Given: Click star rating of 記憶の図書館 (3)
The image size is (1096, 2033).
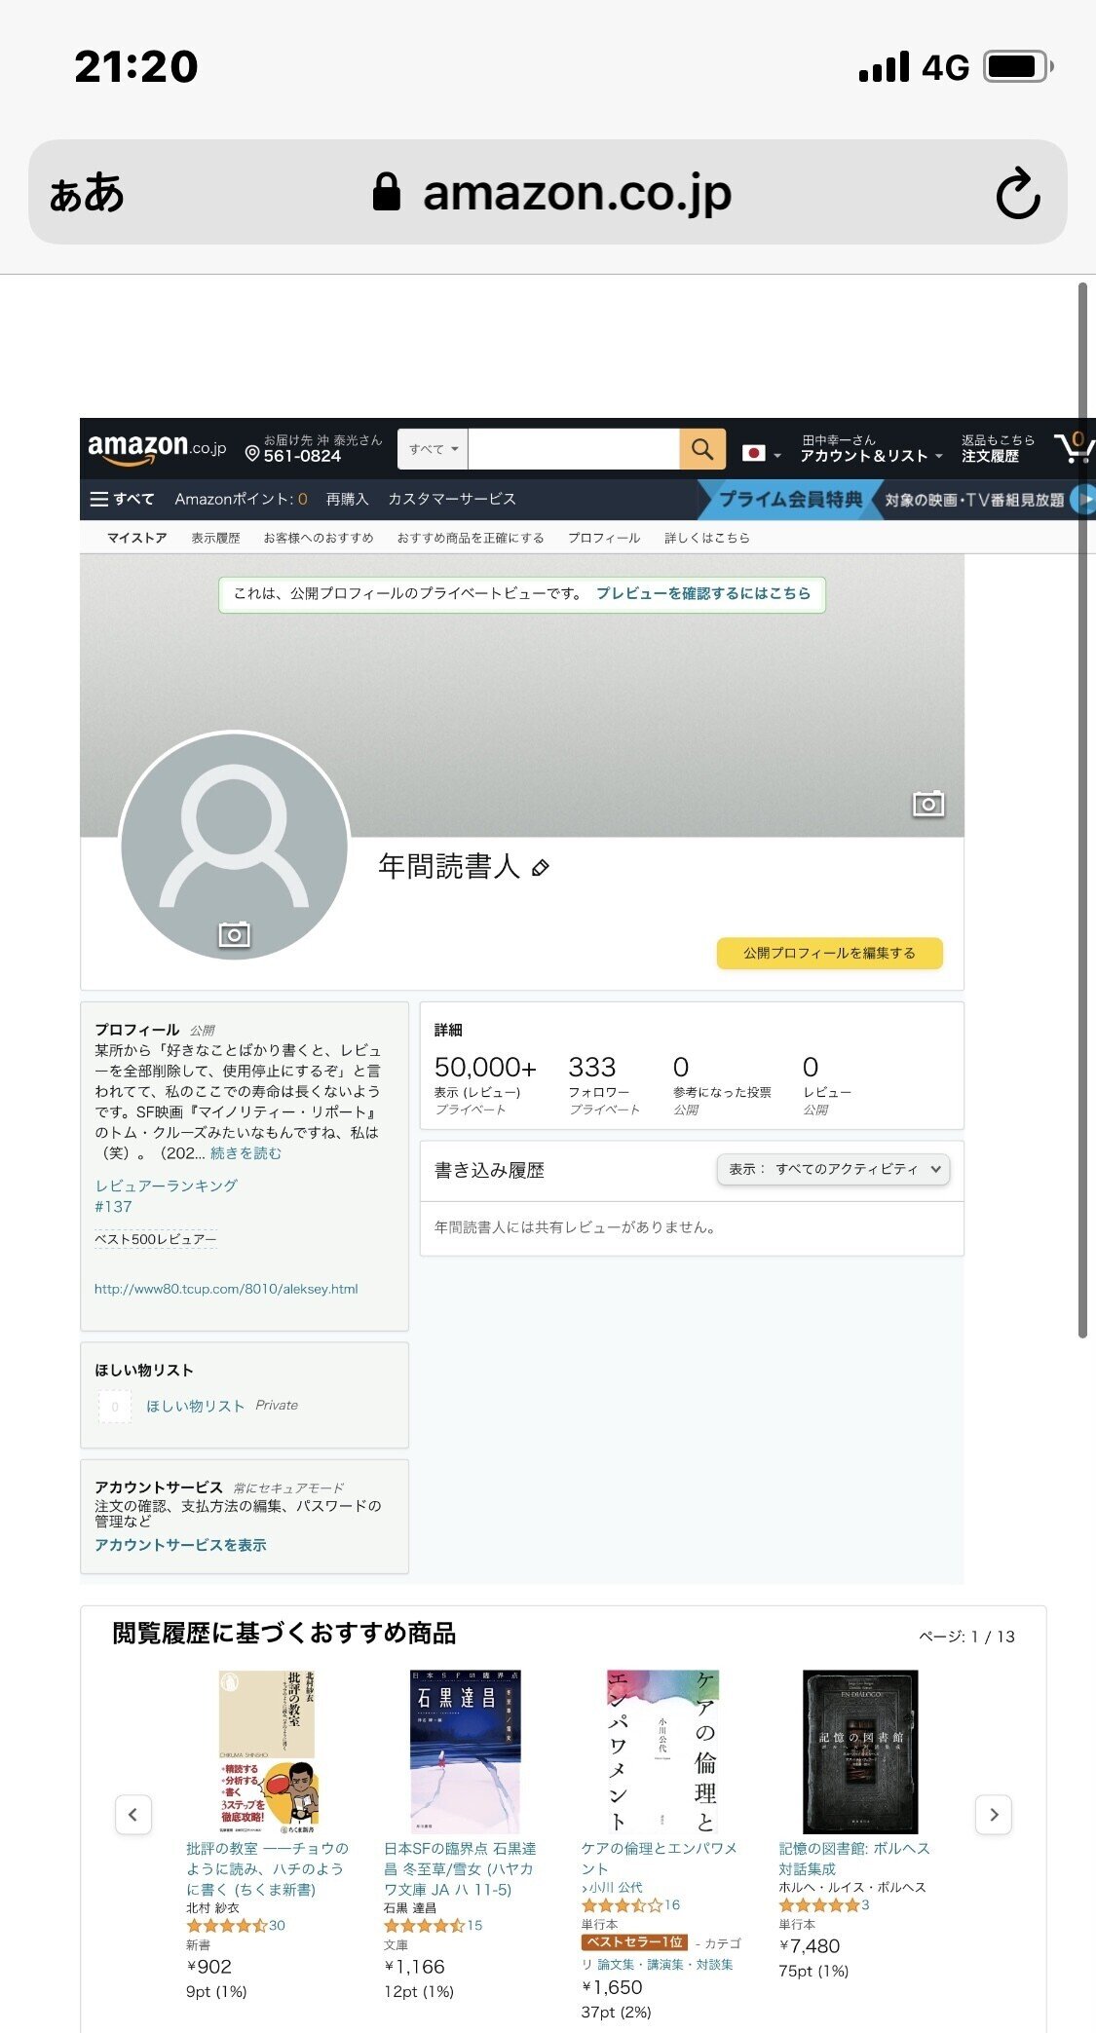Looking at the screenshot, I should pos(820,1904).
